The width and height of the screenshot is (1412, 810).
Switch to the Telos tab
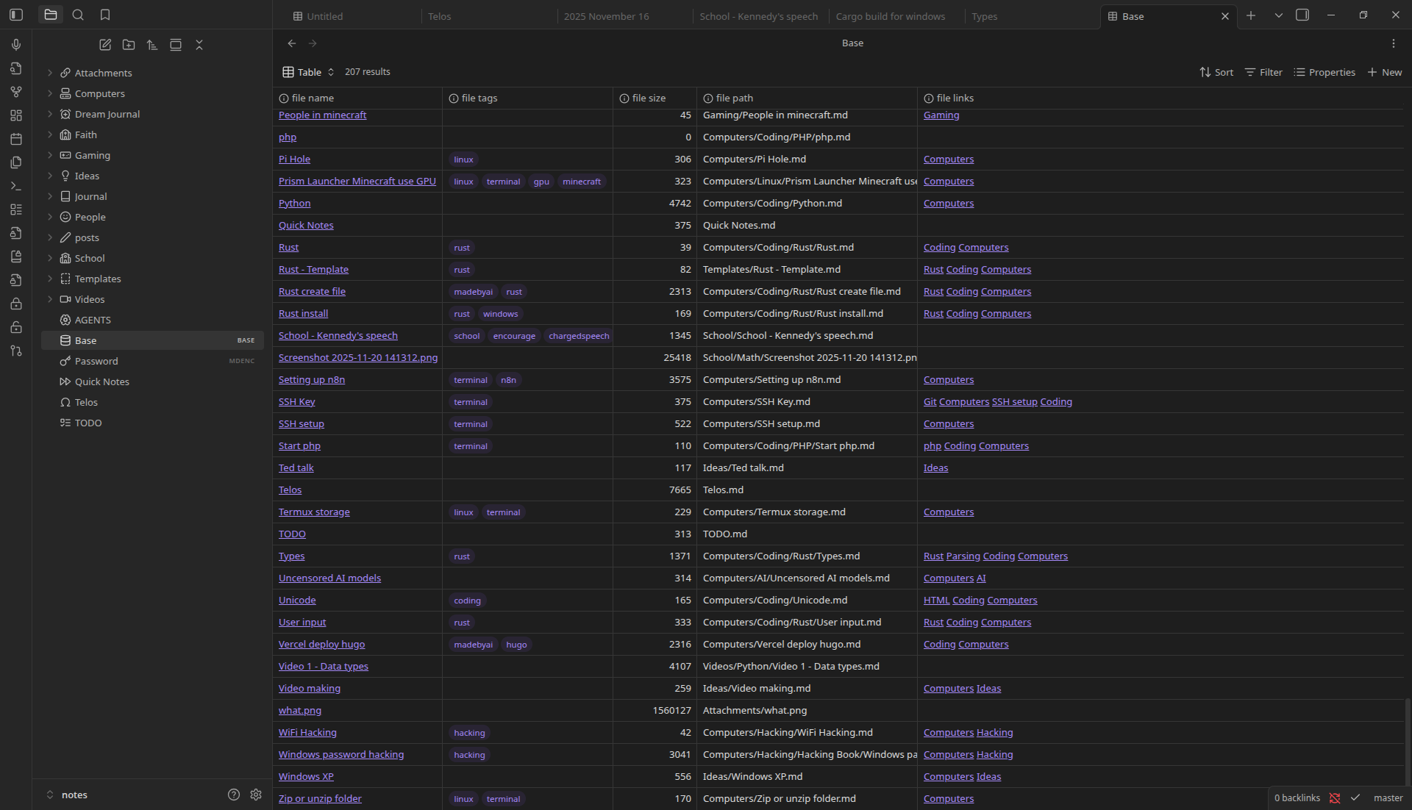(x=440, y=16)
